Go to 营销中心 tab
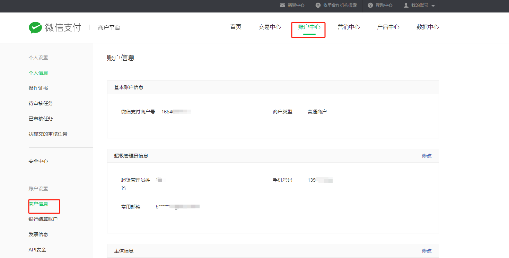This screenshot has height=258, width=509. [349, 27]
